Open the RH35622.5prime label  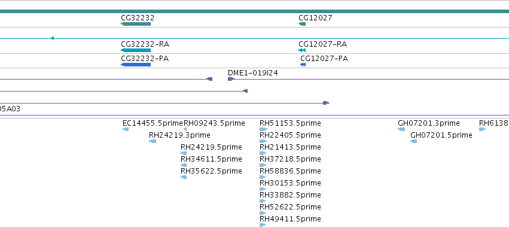tap(211, 171)
